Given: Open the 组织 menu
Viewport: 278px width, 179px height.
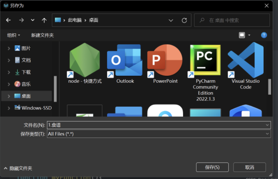Looking at the screenshot, I should 14,35.
